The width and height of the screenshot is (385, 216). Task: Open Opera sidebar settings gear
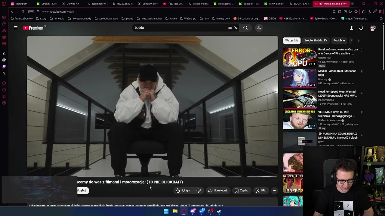click(4, 103)
